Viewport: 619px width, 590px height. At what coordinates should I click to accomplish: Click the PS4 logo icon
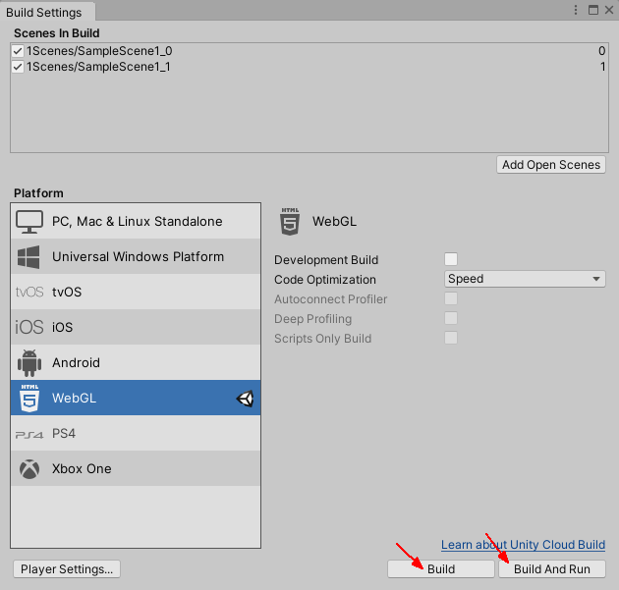click(29, 434)
